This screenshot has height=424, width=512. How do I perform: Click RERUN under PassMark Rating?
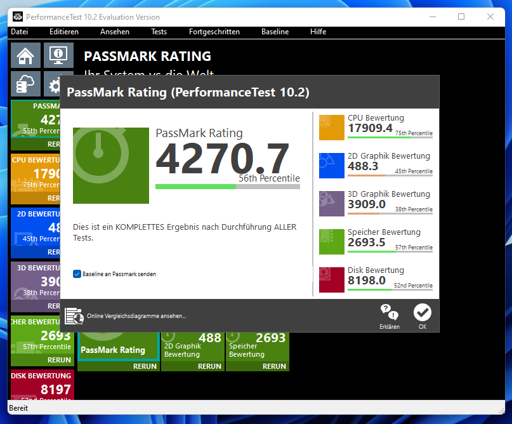click(x=145, y=366)
